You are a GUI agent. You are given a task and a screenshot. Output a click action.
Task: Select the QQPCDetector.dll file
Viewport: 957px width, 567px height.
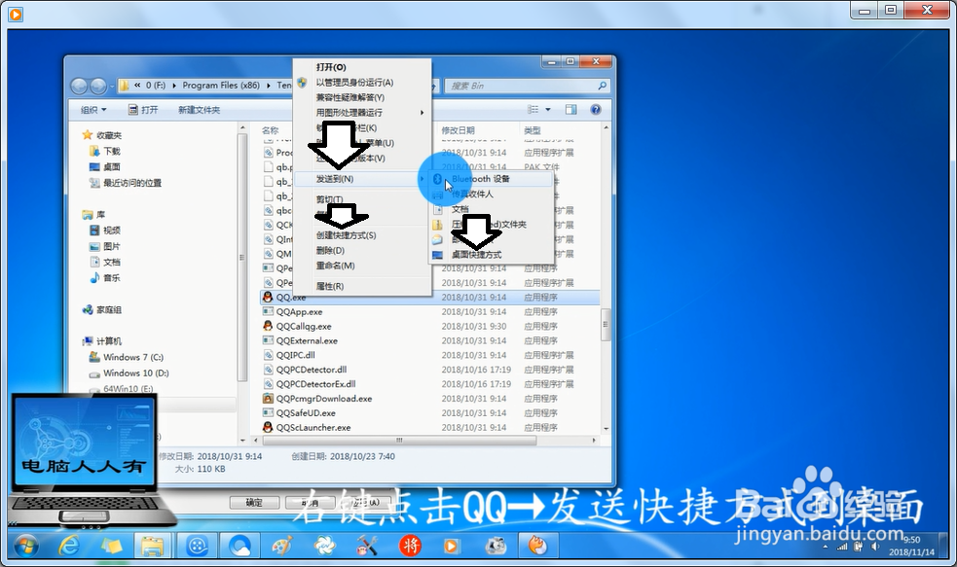[312, 371]
